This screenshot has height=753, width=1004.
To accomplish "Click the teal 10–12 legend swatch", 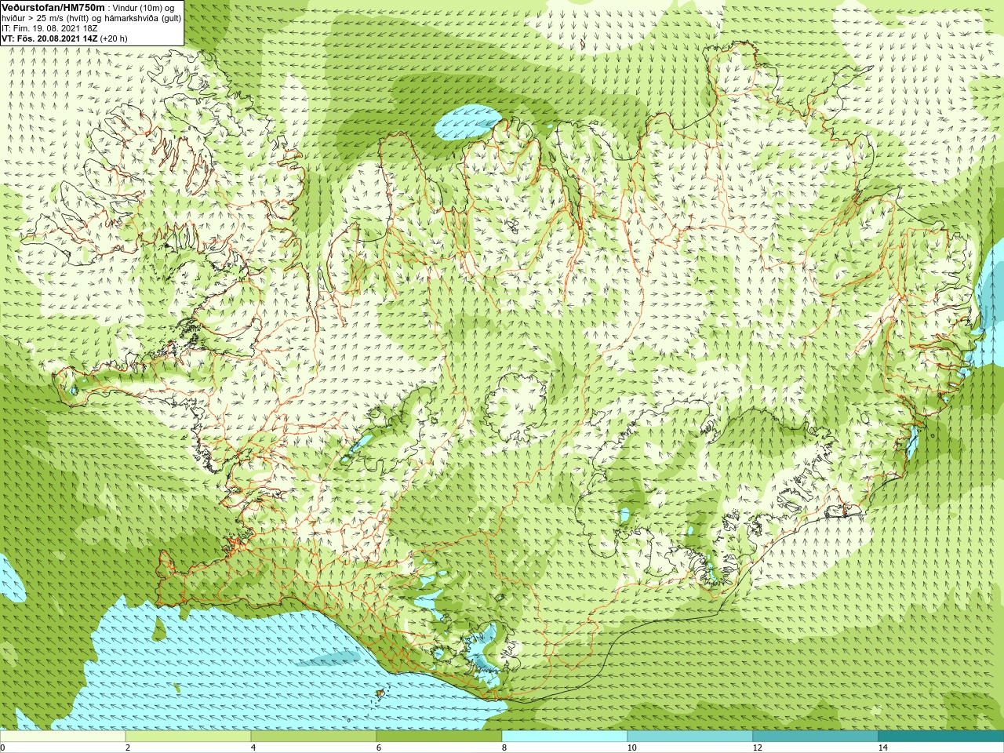I will [690, 737].
